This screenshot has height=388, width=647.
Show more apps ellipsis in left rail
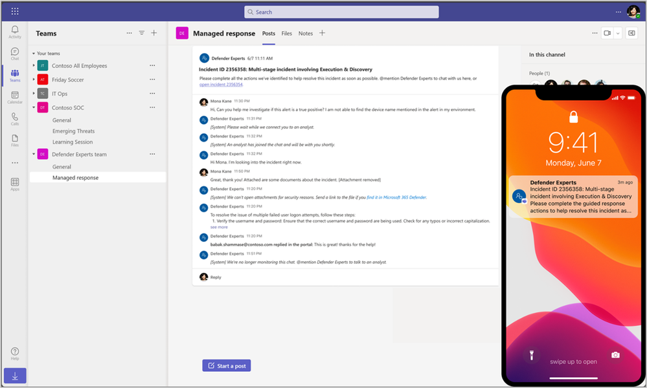(x=15, y=163)
